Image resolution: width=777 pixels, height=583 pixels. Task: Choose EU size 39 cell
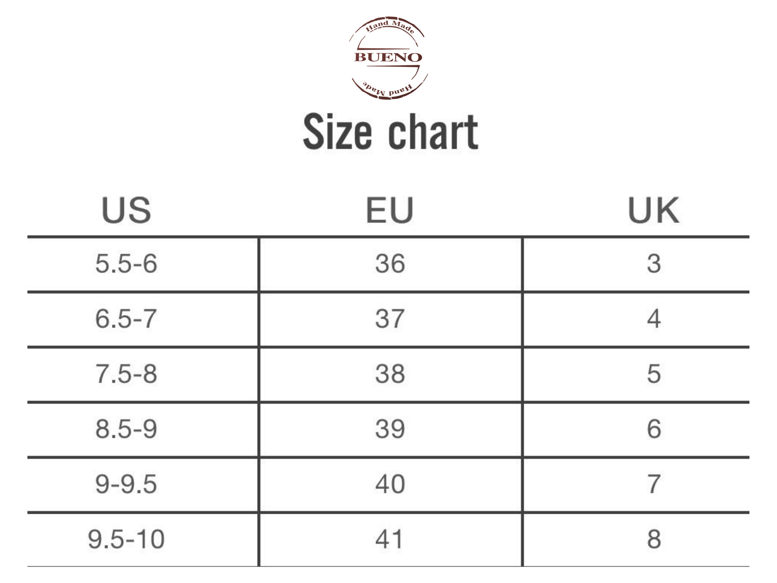[390, 429]
